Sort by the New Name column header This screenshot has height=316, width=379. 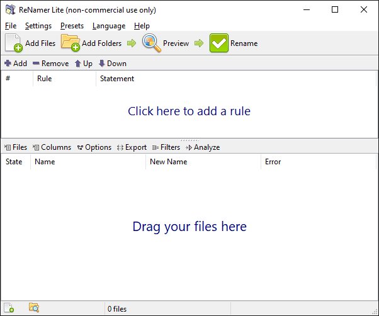pos(203,162)
